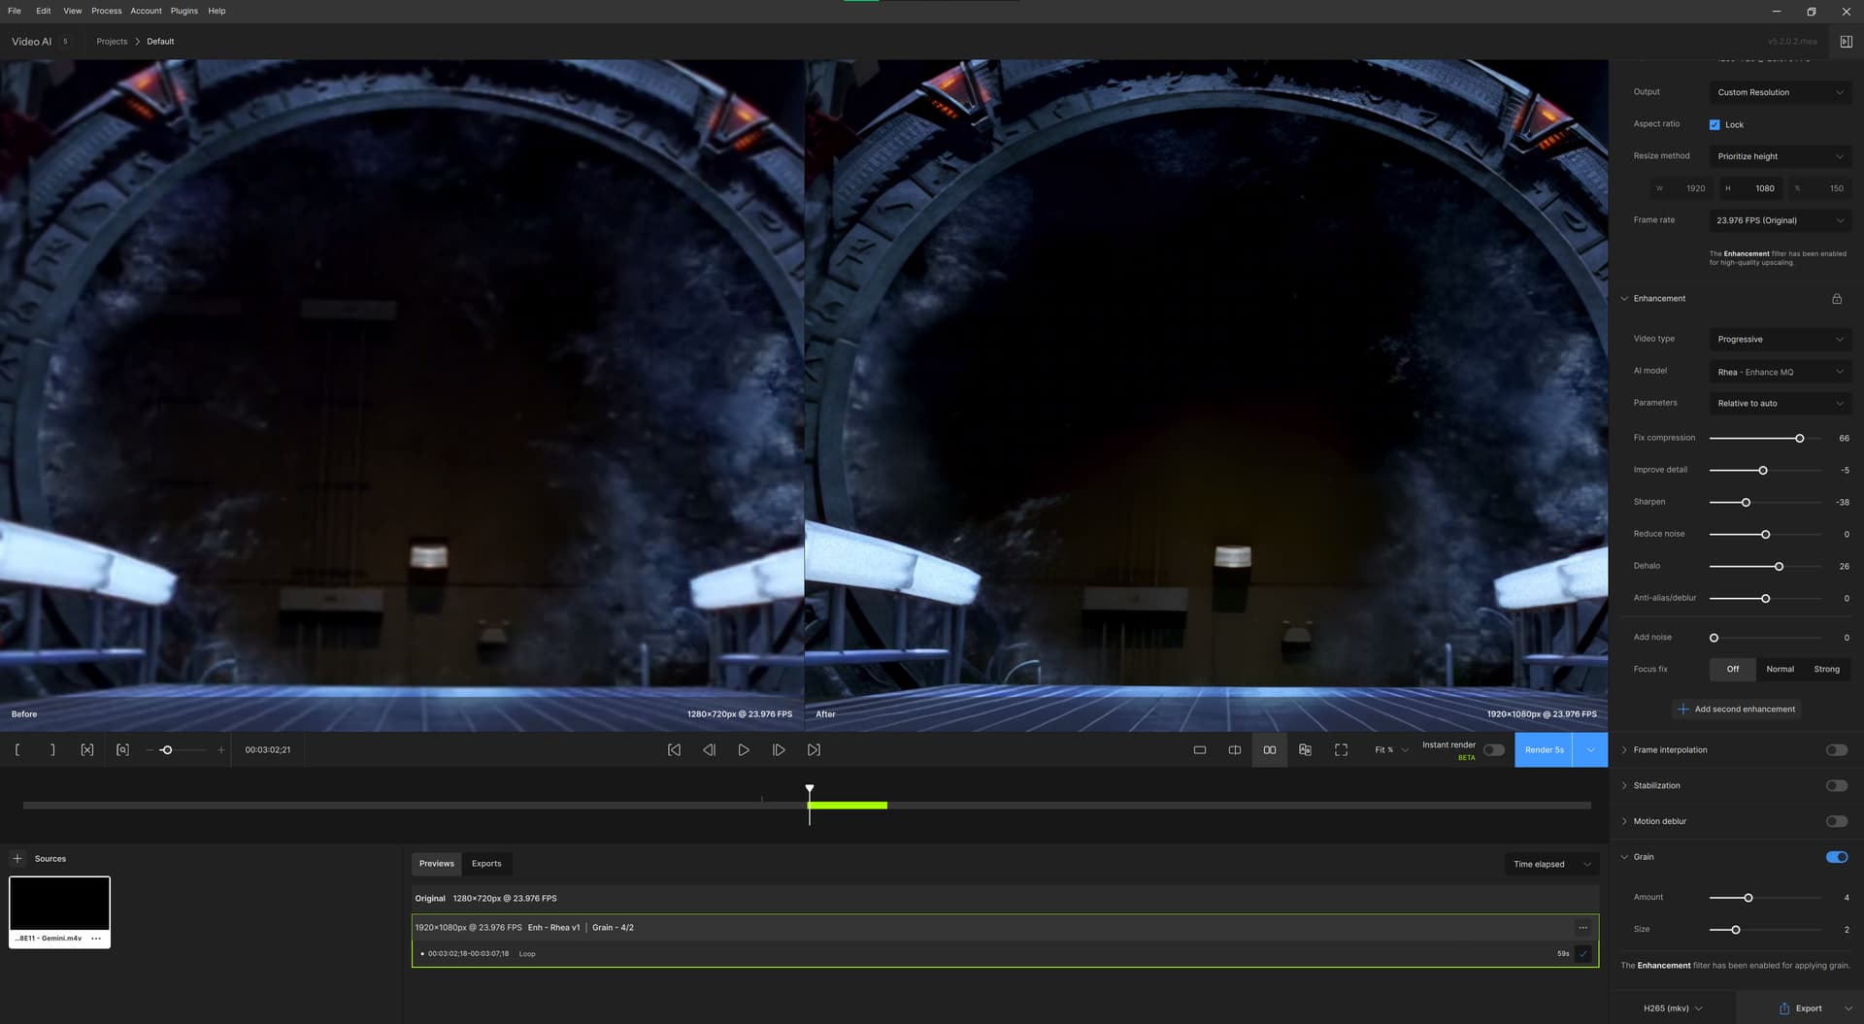Uncheck the Aspect ratio Lock checkbox
The height and width of the screenshot is (1024, 1864).
[x=1714, y=125]
